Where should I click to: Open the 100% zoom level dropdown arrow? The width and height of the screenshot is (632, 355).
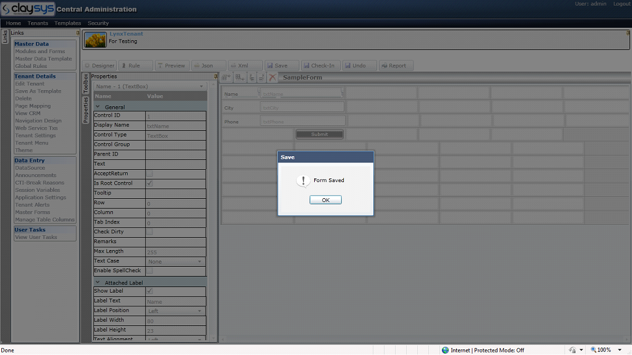(x=620, y=350)
